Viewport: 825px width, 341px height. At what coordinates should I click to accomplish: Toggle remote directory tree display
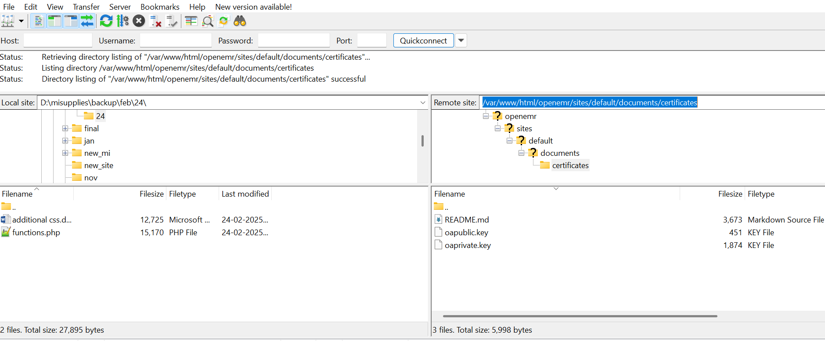[x=71, y=21]
